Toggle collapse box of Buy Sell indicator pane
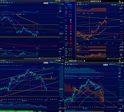This screenshot has height=112, width=124. [65, 75]
